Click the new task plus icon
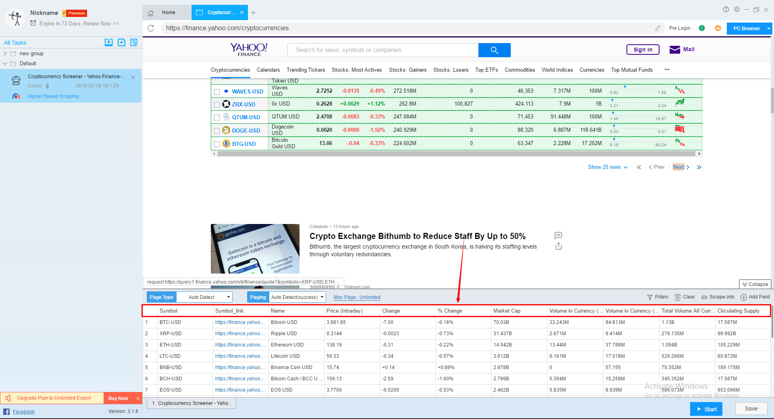Image resolution: width=774 pixels, height=419 pixels. [x=121, y=42]
